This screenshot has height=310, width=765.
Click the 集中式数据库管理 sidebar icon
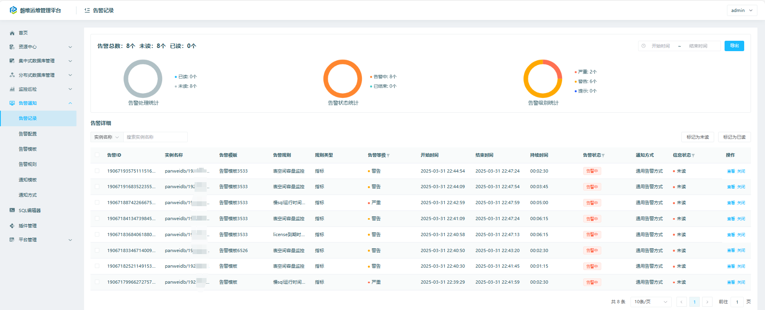pyautogui.click(x=12, y=61)
